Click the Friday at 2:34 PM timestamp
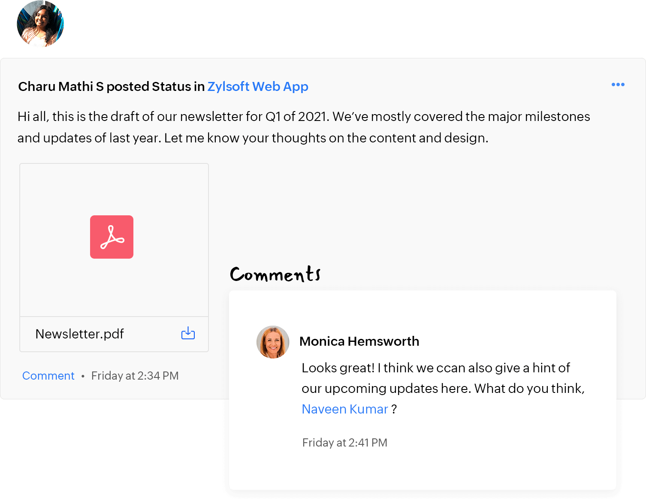646x501 pixels. 135,376
